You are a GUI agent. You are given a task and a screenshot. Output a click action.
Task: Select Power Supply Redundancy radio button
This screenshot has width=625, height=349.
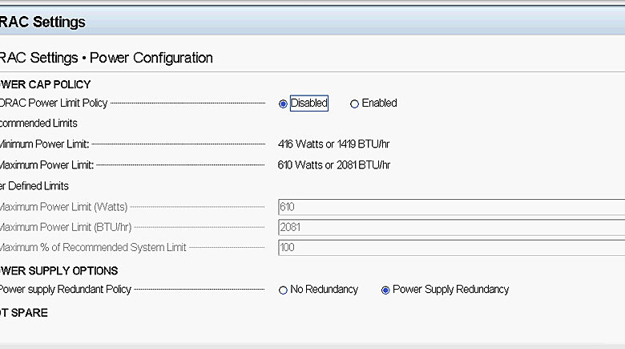pos(385,290)
